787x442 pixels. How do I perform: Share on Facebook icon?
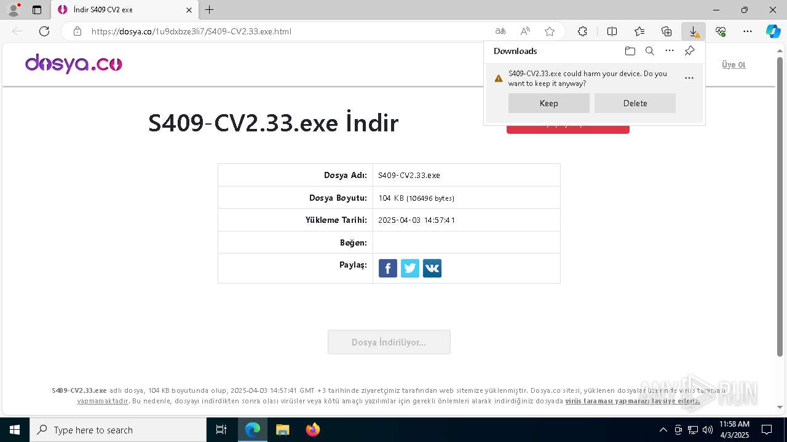coord(388,268)
